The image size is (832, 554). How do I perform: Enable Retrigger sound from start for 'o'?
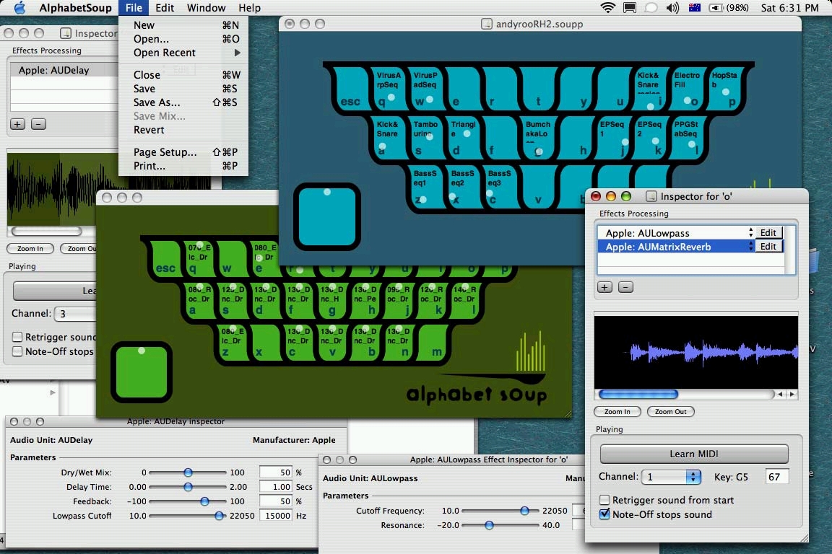[x=604, y=500]
